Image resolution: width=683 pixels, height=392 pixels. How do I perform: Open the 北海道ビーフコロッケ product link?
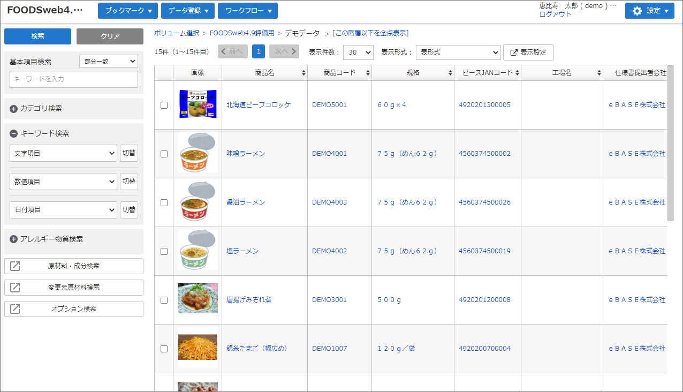coord(259,105)
